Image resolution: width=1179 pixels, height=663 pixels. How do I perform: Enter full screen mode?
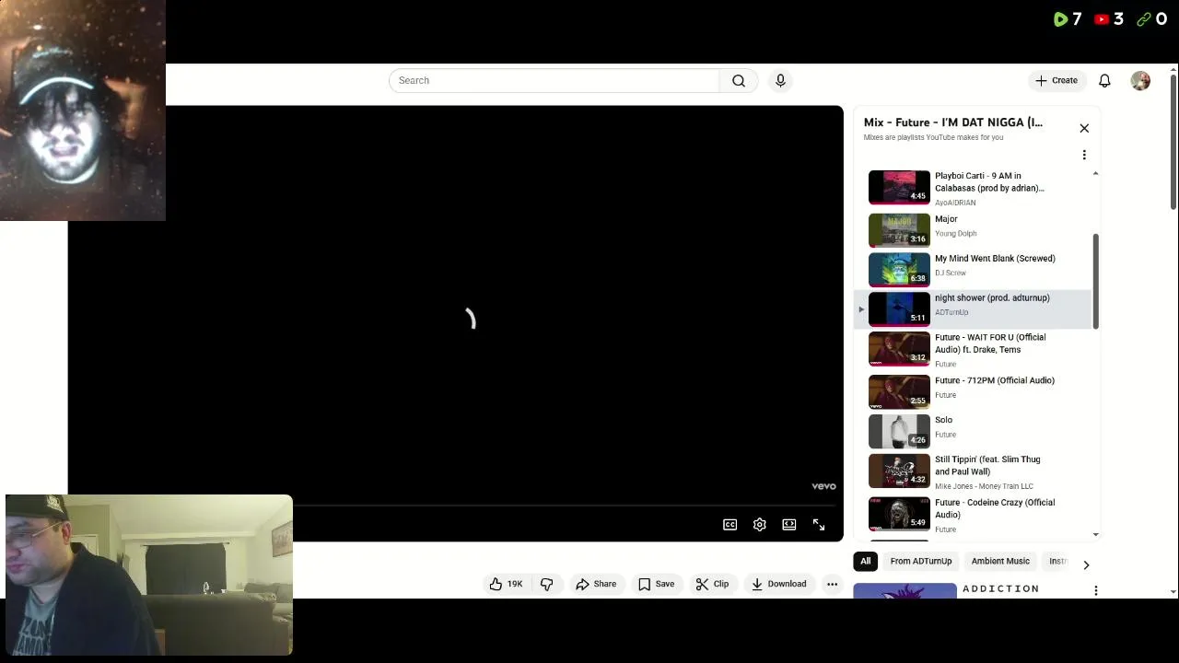[x=819, y=525]
